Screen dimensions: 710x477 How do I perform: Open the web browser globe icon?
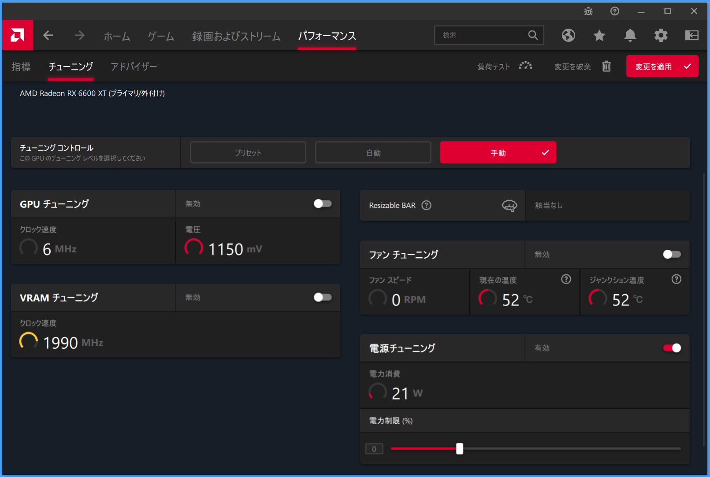point(569,35)
